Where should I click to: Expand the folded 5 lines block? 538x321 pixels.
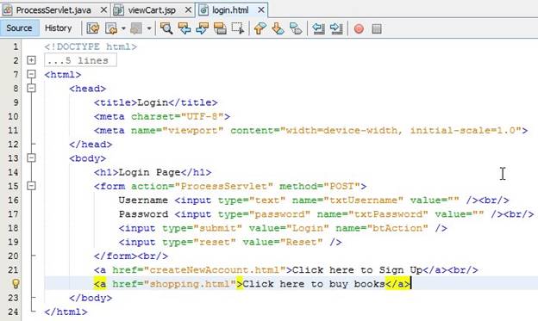pyautogui.click(x=31, y=60)
